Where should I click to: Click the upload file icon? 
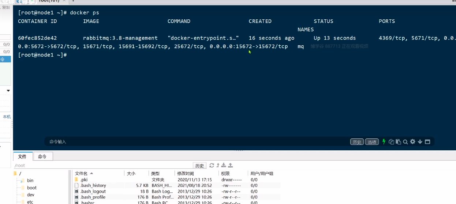230,165
